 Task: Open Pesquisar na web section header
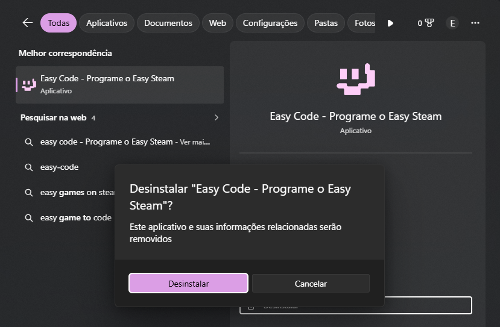pos(53,118)
